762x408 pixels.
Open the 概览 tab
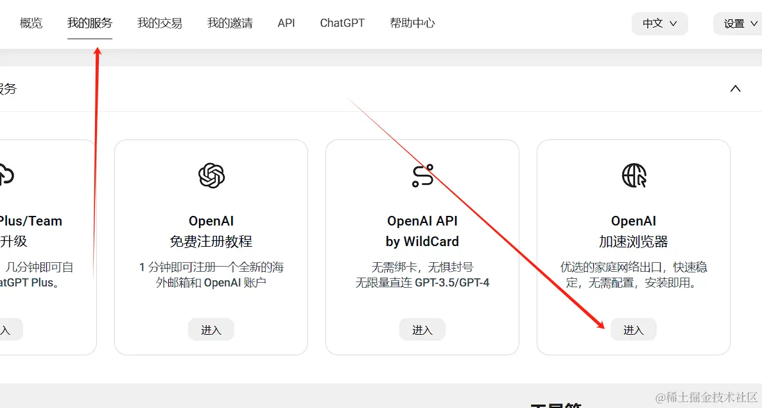(31, 23)
